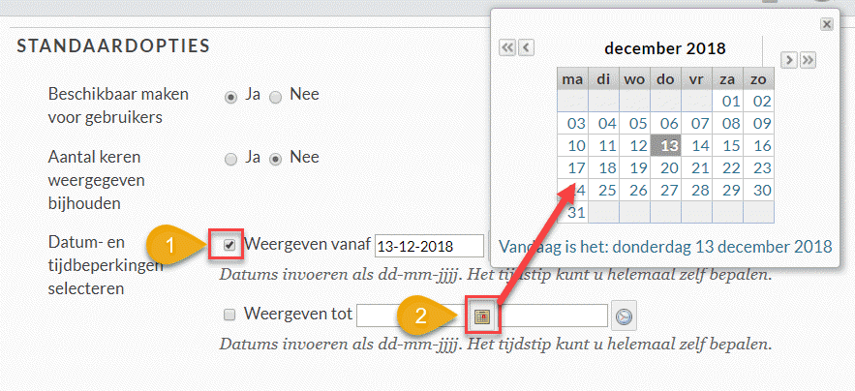This screenshot has width=855, height=391.
Task: Choose day 04 in the calendar
Action: 603,123
